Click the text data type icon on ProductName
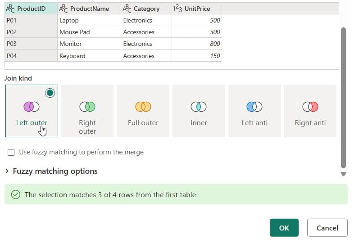This screenshot has height=244, width=359. (x=63, y=9)
